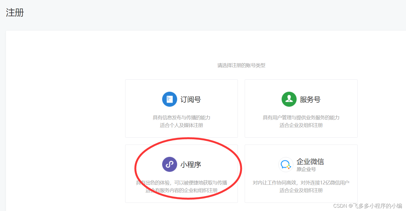Click the green 服务号 person icon

(289, 99)
